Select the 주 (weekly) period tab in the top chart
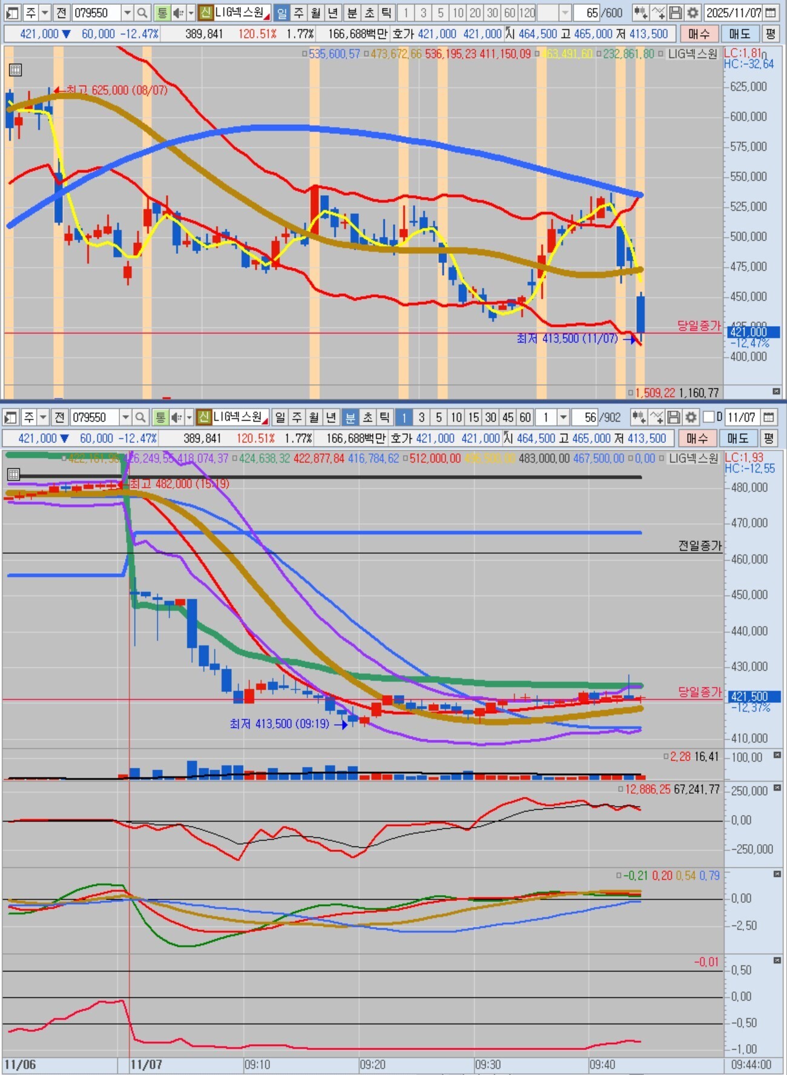Image resolution: width=787 pixels, height=1075 pixels. coord(299,13)
